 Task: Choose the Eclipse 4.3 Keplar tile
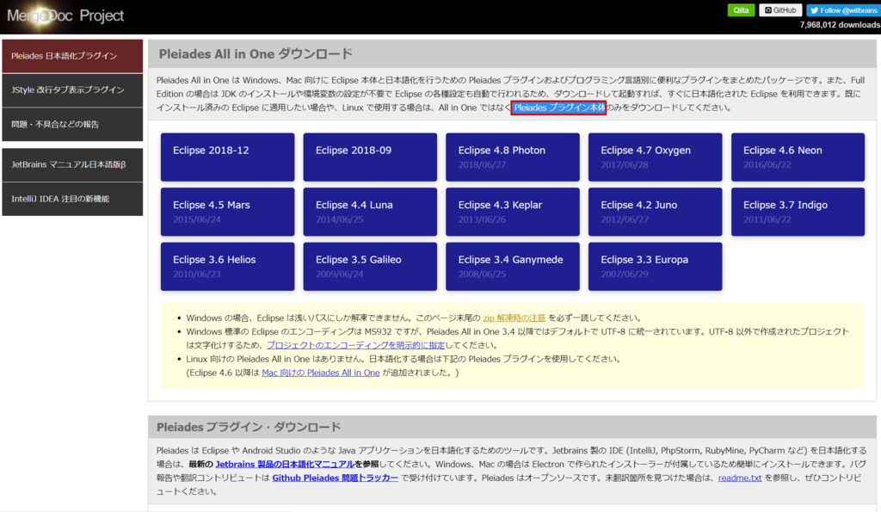(x=513, y=212)
